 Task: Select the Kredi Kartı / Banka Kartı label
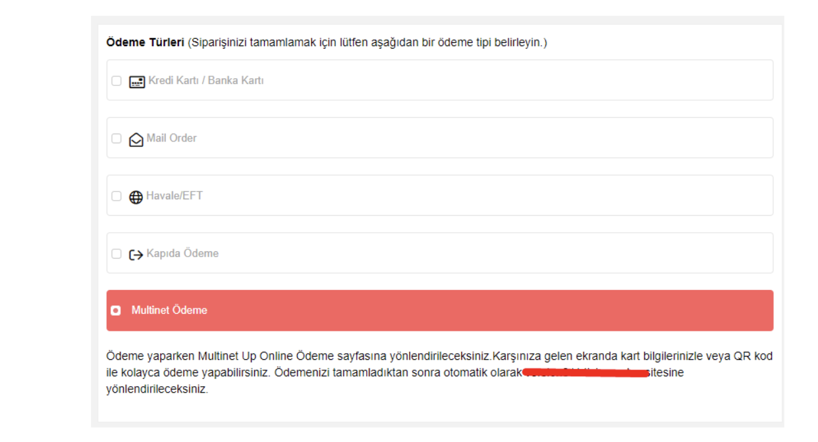(206, 81)
